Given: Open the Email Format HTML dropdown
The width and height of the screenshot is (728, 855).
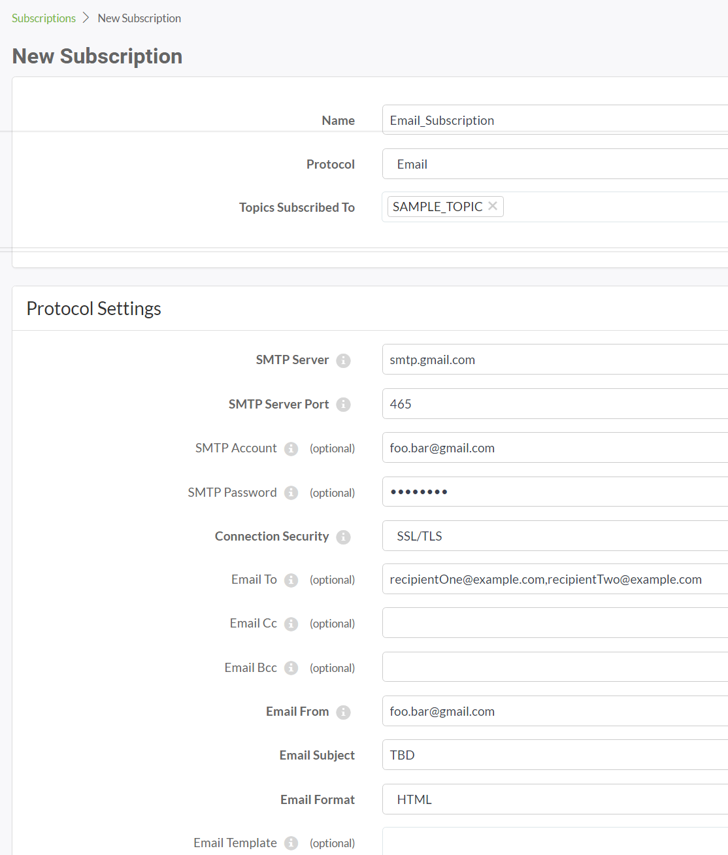Looking at the screenshot, I should [554, 799].
